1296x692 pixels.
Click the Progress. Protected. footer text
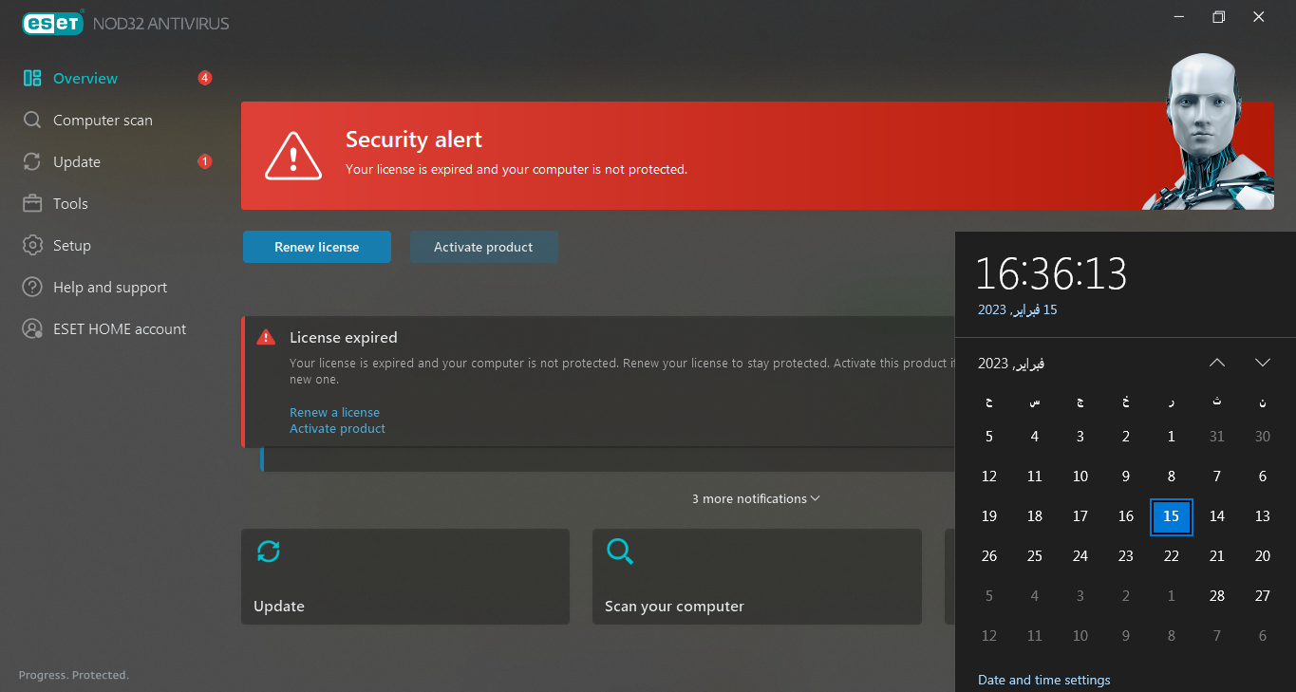[x=74, y=675]
